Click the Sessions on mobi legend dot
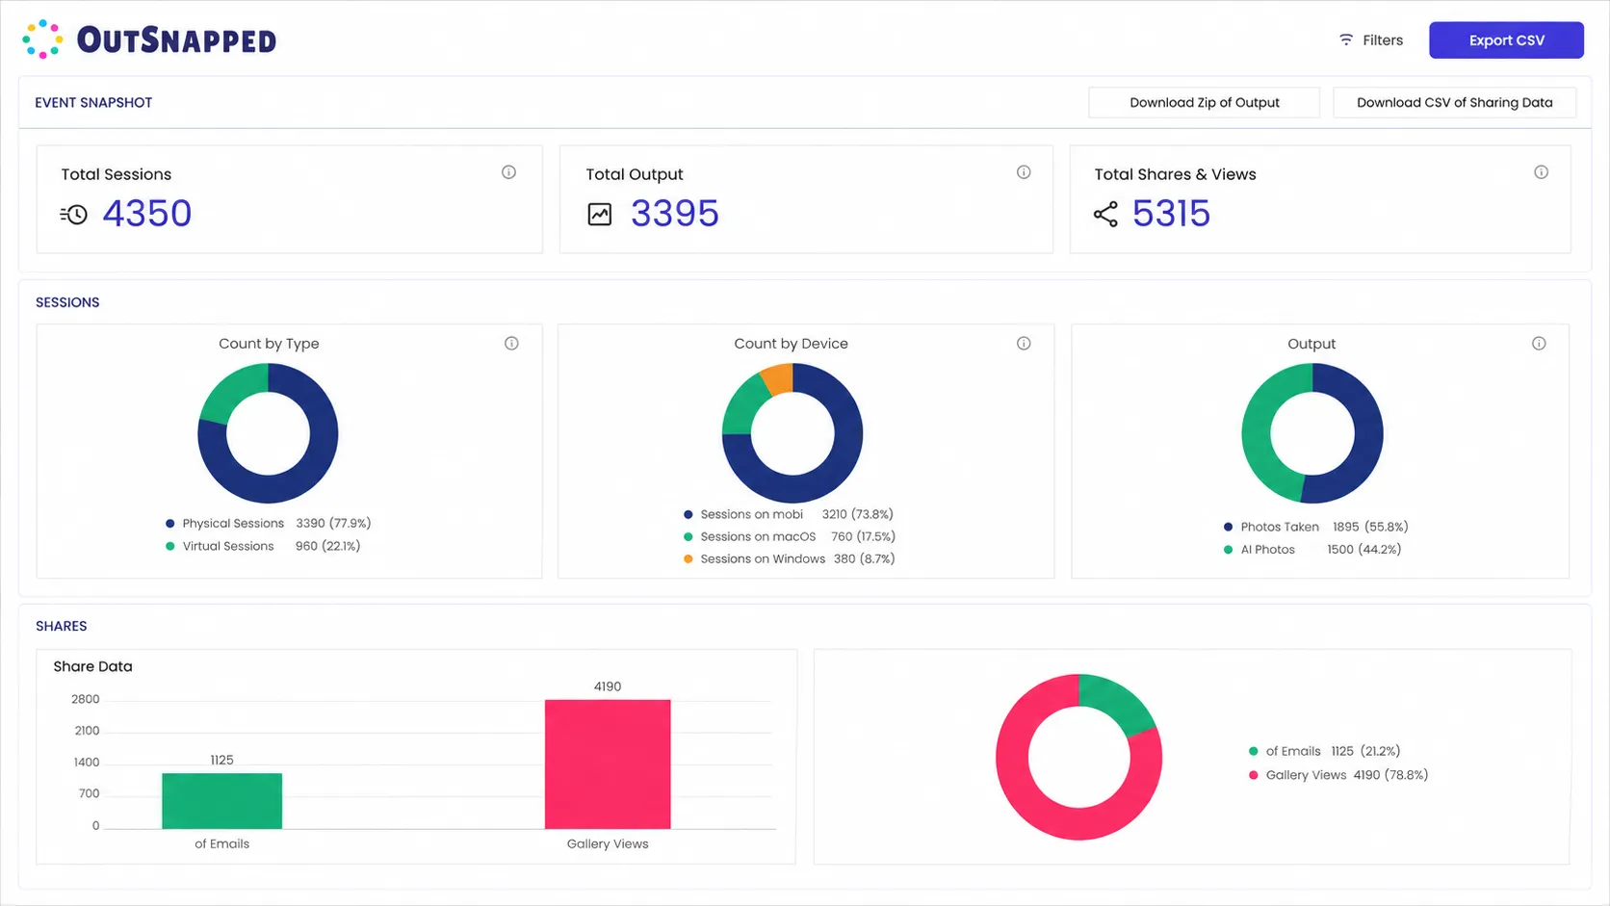1610x906 pixels. point(688,514)
